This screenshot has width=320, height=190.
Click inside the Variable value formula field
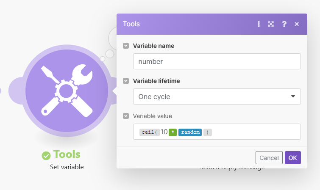click(x=217, y=132)
